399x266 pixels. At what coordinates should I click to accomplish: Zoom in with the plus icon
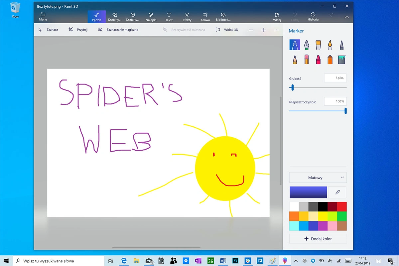264,30
